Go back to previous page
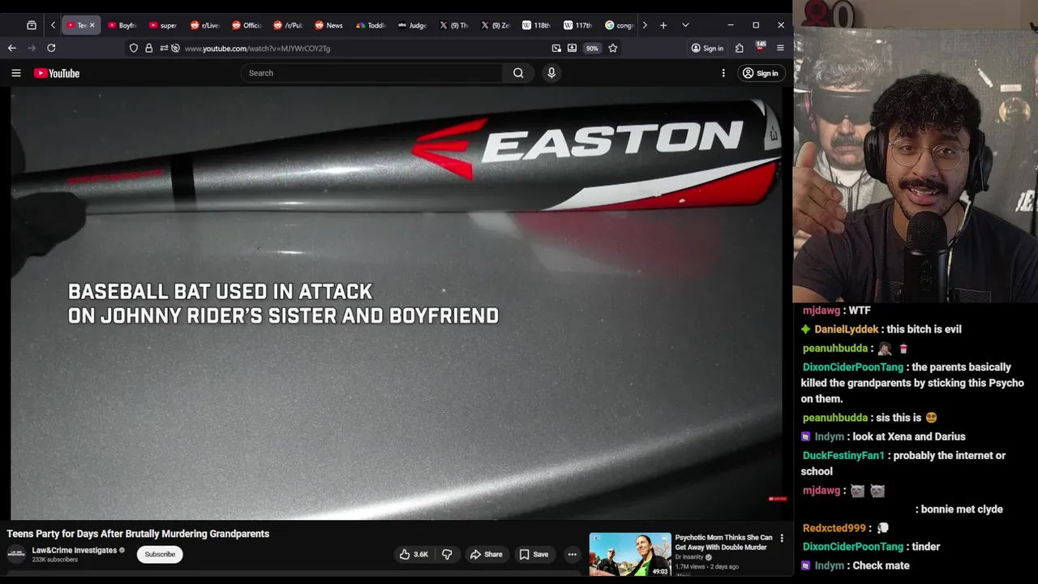 (x=12, y=48)
